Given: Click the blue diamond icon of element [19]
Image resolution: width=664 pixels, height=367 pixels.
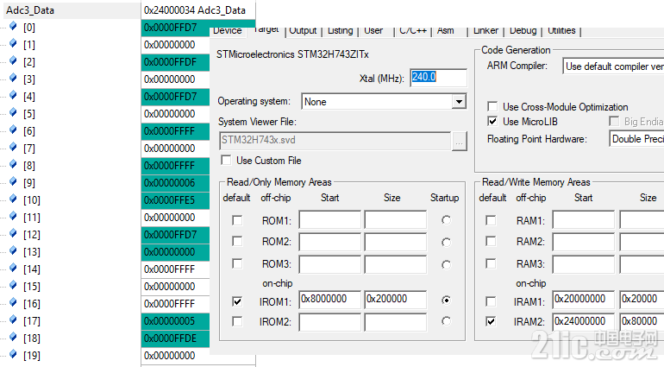Looking at the screenshot, I should [13, 354].
